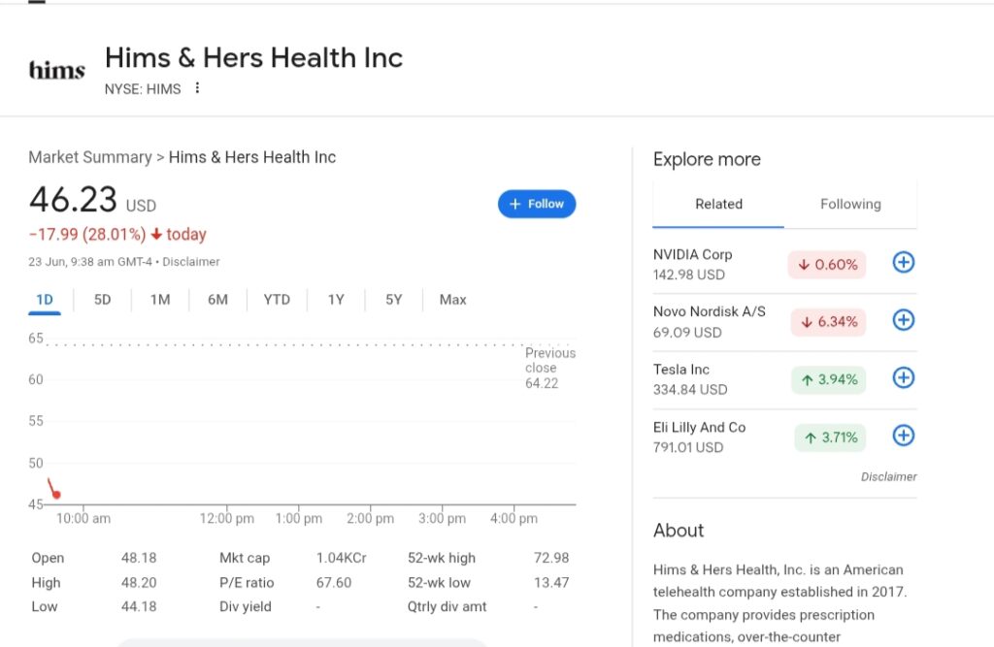Click the −17.99 (28.01%) change text
Screen dimensions: 994x647
[87, 235]
